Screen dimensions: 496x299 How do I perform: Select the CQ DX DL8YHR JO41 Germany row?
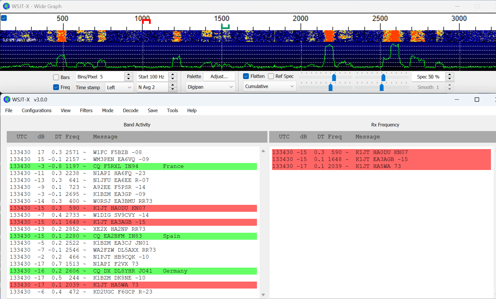(x=133, y=271)
